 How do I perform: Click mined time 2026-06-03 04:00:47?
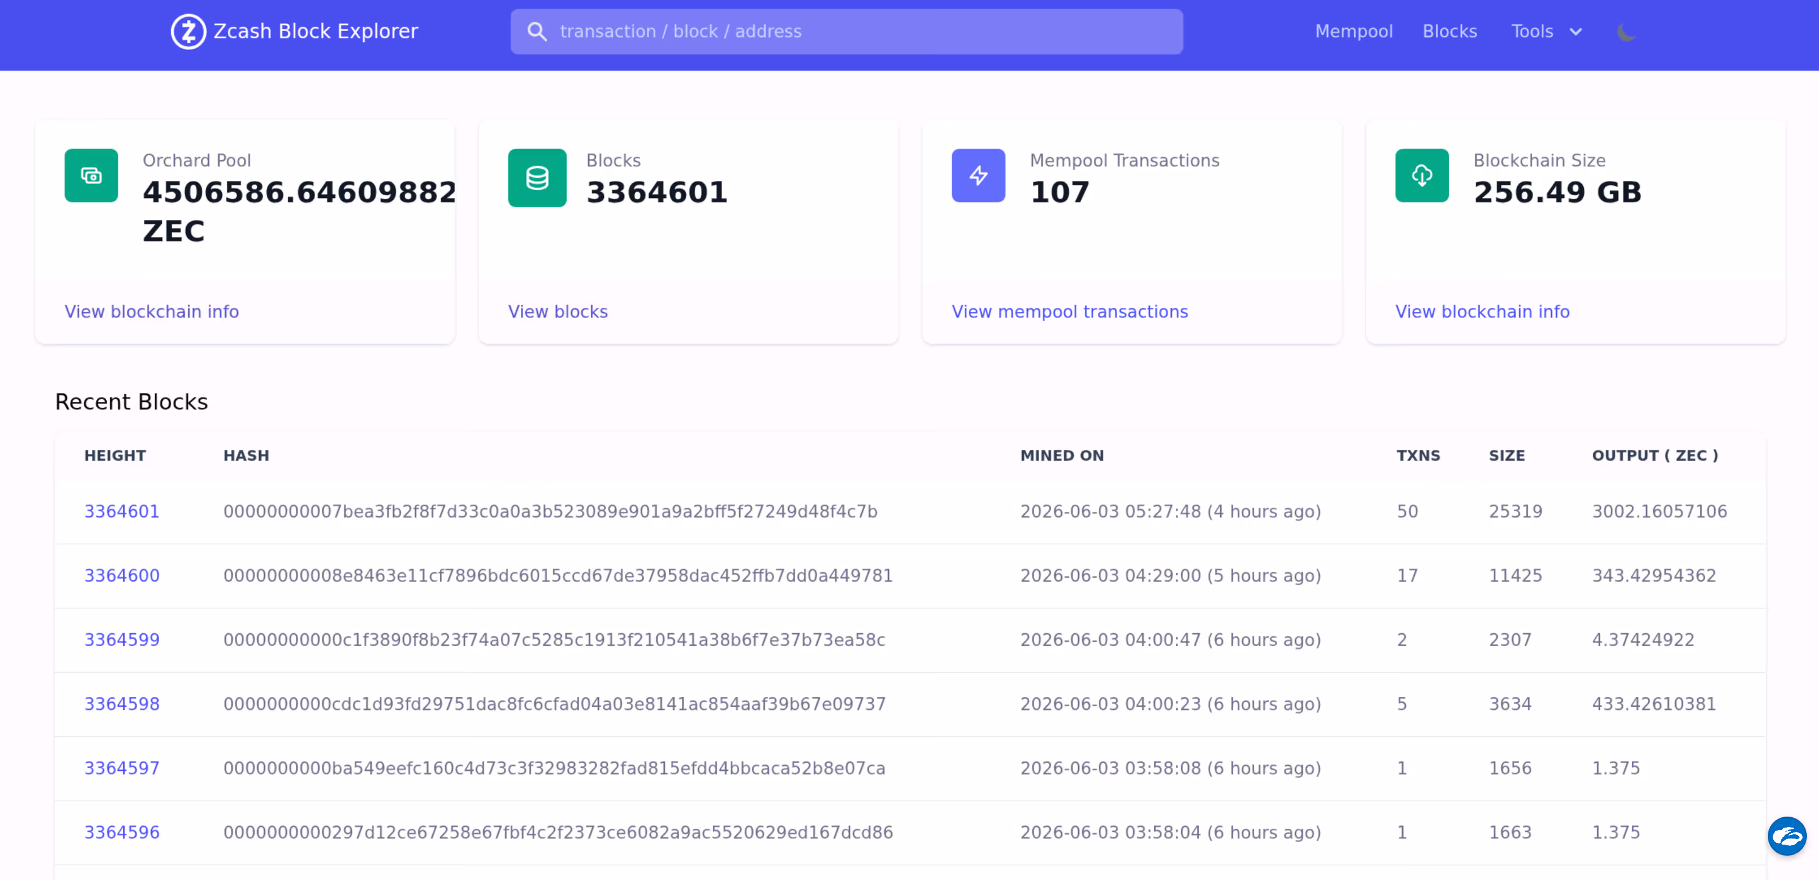tap(1170, 640)
